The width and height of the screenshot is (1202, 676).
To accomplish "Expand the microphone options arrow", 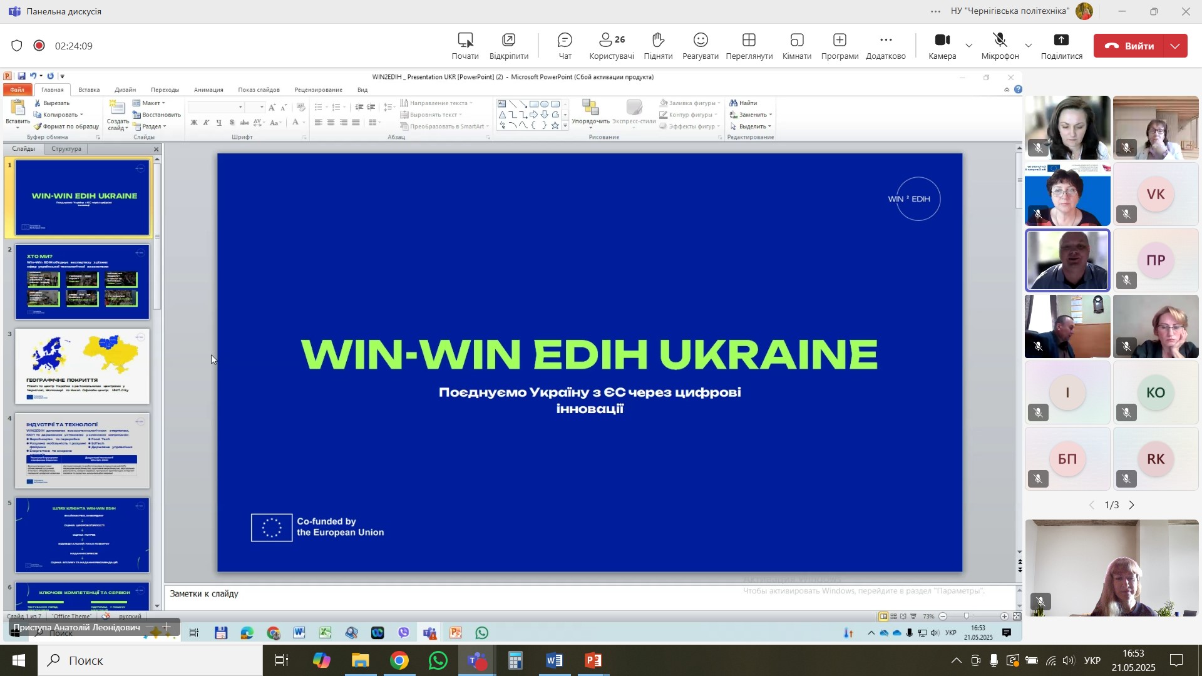I will pyautogui.click(x=1028, y=46).
